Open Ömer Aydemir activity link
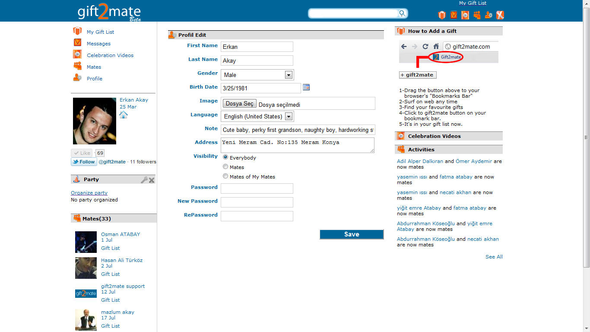The image size is (590, 332). (x=474, y=161)
